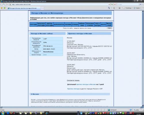
Task: Go to the АЭРОПОРТЫ section
Action: 59,24
